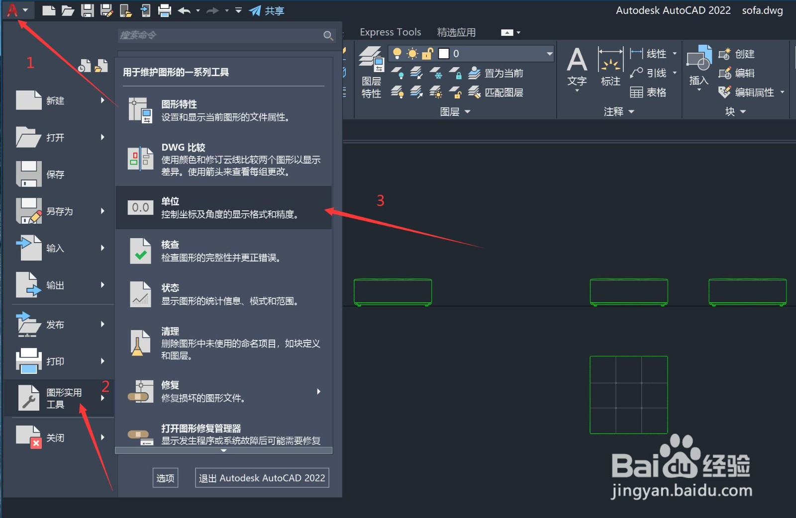The width and height of the screenshot is (796, 518).
Task: Select 输出 in application menu
Action: click(60, 285)
